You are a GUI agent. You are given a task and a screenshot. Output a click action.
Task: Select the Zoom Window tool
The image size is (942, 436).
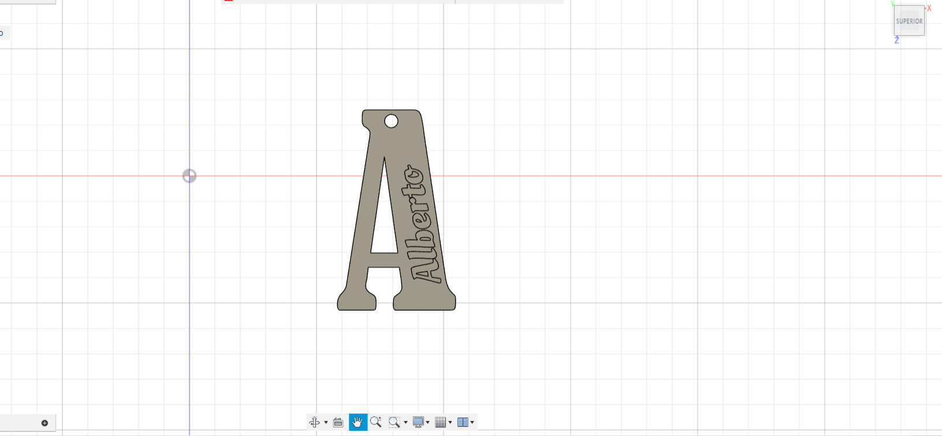[394, 422]
